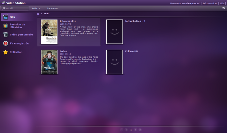
Task: Jump to the last page in pagination
Action: point(140,130)
